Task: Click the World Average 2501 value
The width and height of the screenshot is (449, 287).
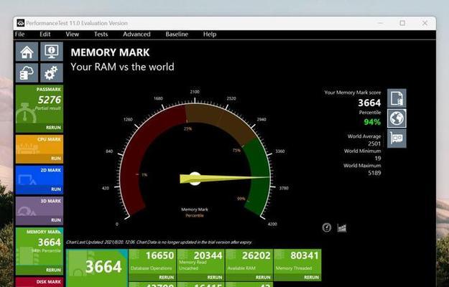Action: (x=374, y=143)
